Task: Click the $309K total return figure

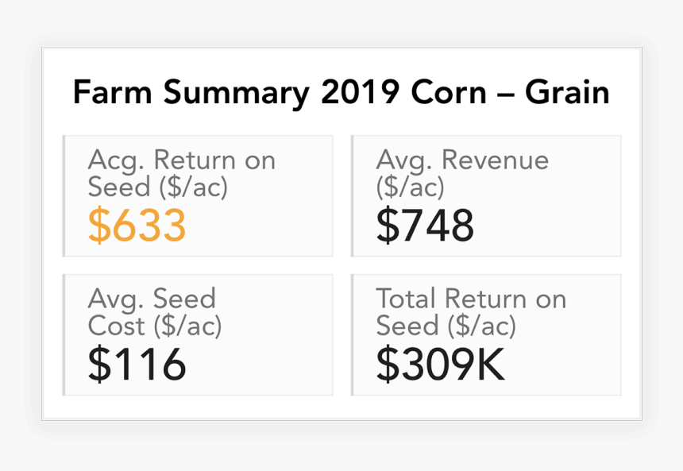Action: pos(441,365)
